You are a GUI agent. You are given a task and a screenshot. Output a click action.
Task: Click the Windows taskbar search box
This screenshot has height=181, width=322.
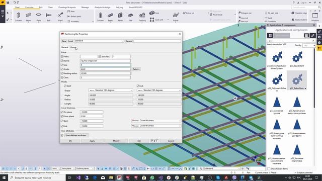click(37, 177)
